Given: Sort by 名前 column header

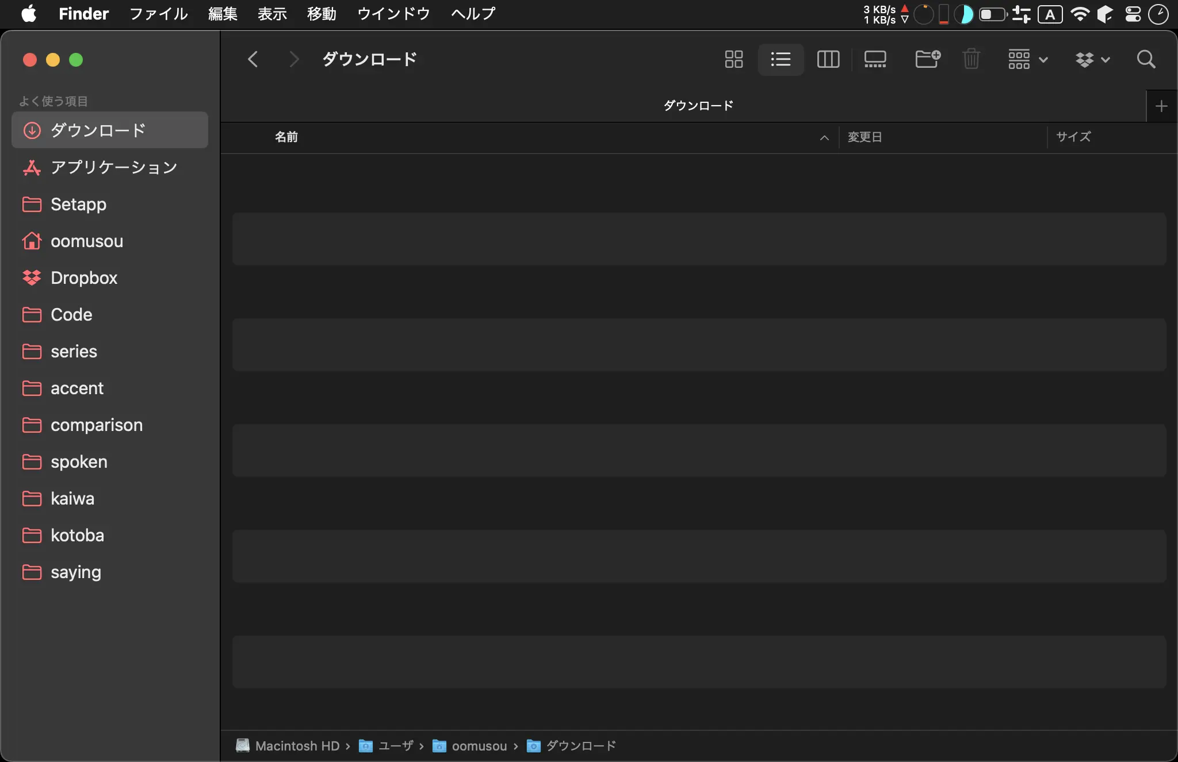Looking at the screenshot, I should (286, 137).
